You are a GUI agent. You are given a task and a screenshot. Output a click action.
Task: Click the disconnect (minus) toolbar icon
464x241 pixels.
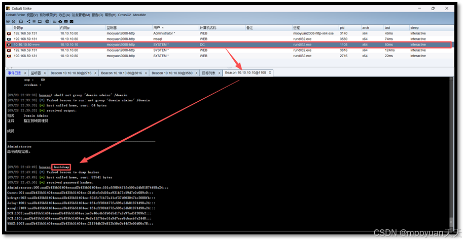pos(14,22)
